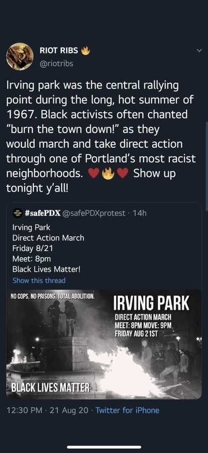Tap the first red heart emoji in tweet
The width and height of the screenshot is (208, 453).
(94, 175)
